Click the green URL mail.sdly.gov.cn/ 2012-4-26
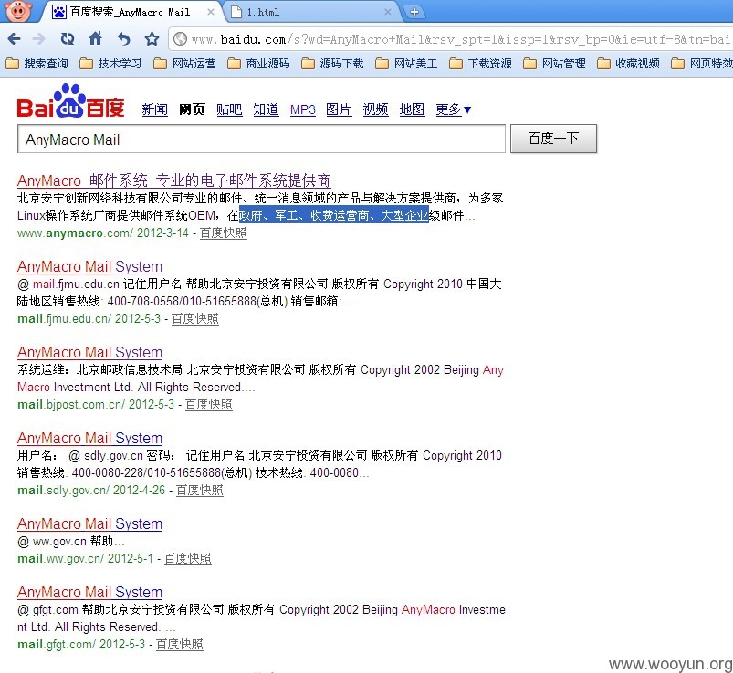The width and height of the screenshot is (733, 673). [91, 490]
